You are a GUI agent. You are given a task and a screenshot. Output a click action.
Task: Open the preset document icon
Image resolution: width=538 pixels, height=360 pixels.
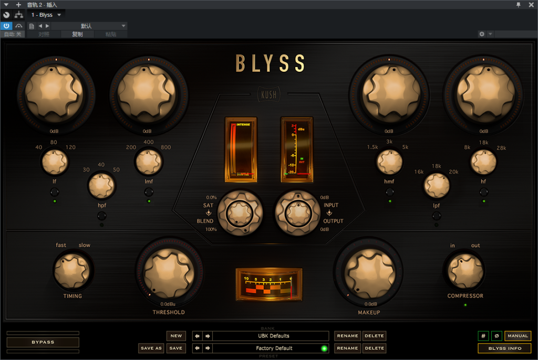tap(32, 26)
